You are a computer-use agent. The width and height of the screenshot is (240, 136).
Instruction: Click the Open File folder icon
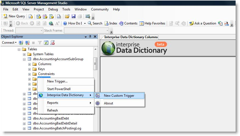(x=67, y=16)
